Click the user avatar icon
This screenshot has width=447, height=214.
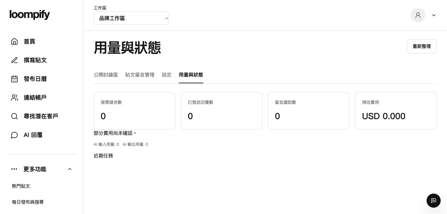(x=418, y=15)
